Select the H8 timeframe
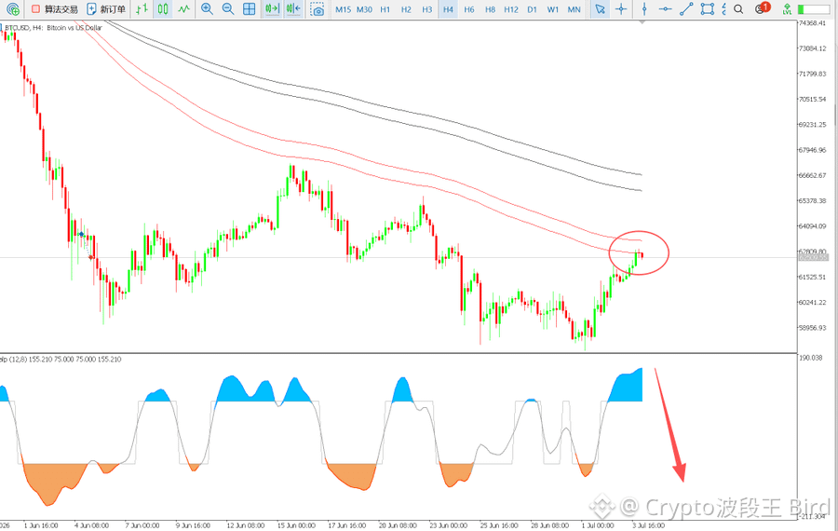The height and width of the screenshot is (531, 838). tap(490, 9)
